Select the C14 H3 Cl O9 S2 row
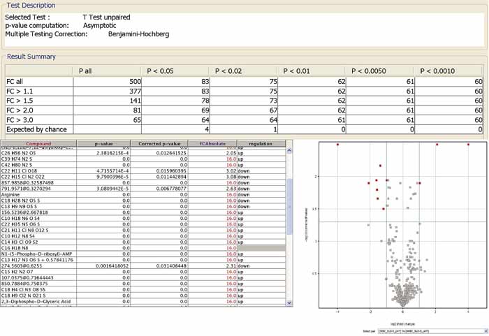Image resolution: width=489 pixels, height=336 pixels. 143,242
